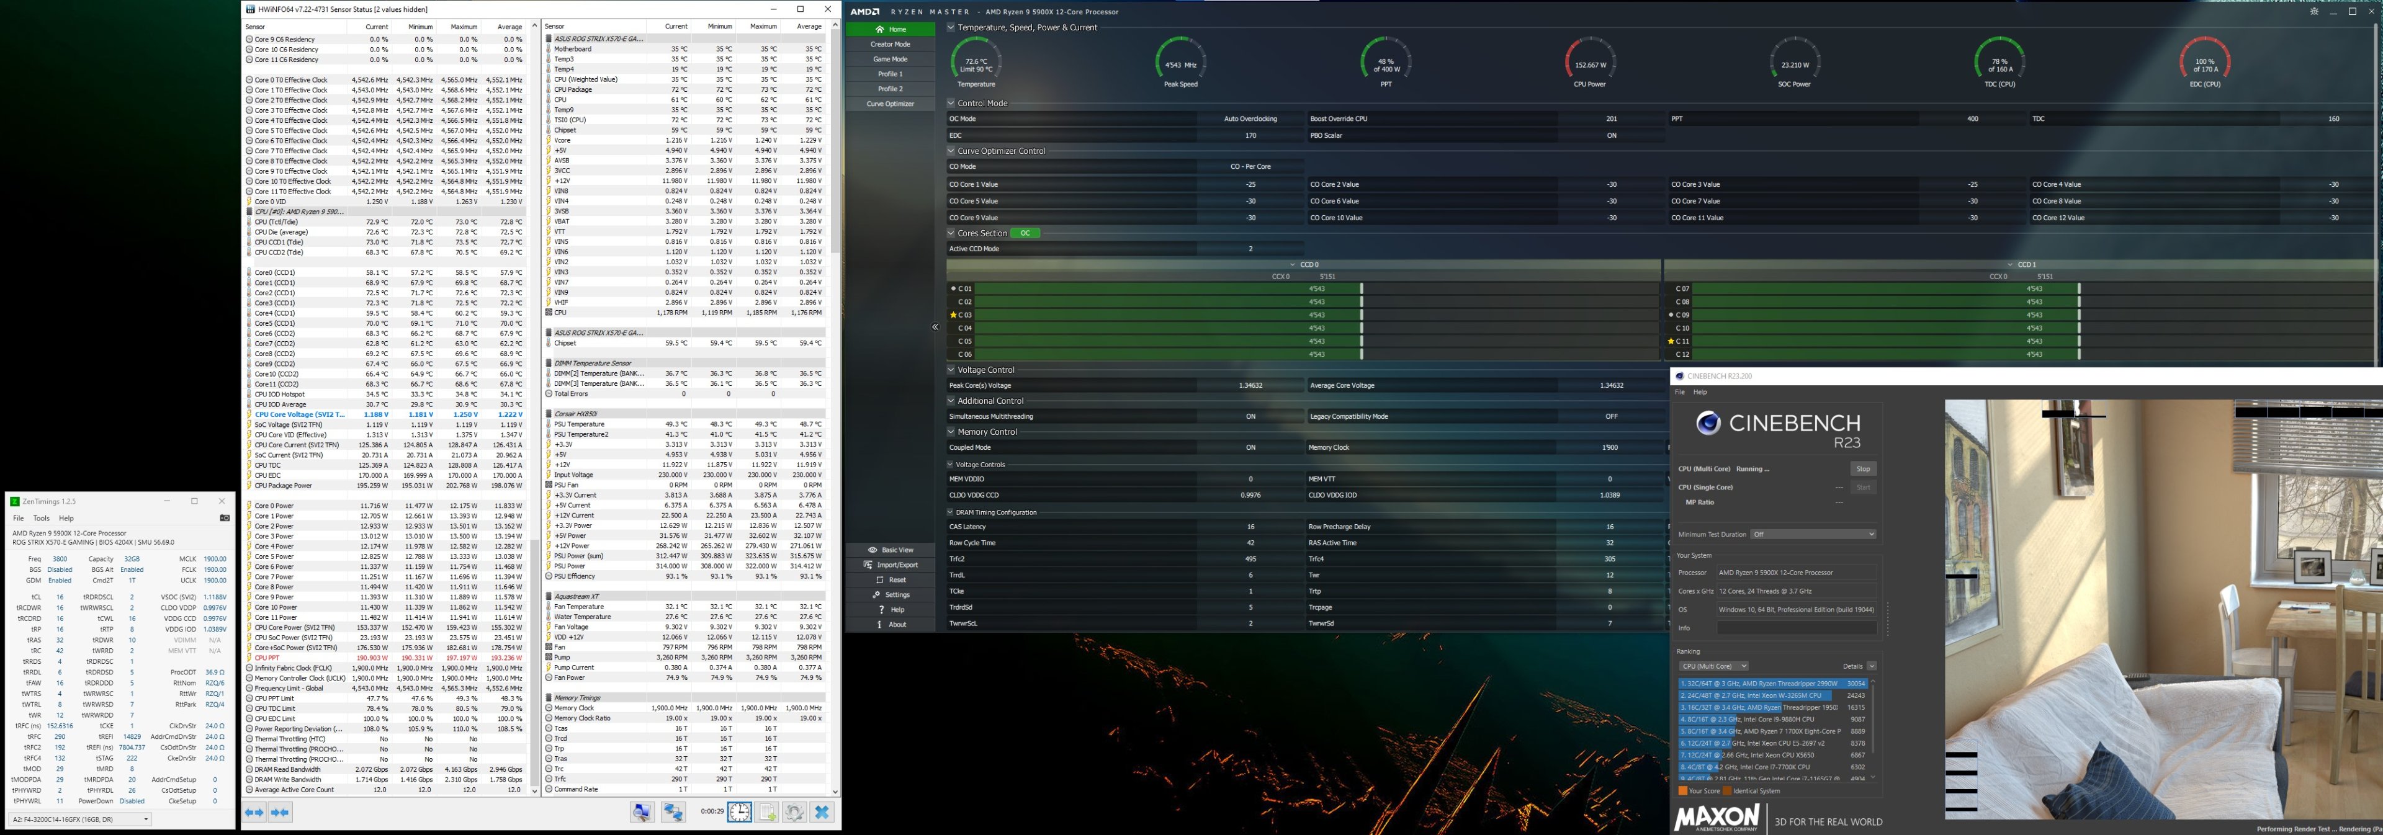Open Game Mode profile in Ryzen Master
The height and width of the screenshot is (835, 2383).
tap(889, 59)
